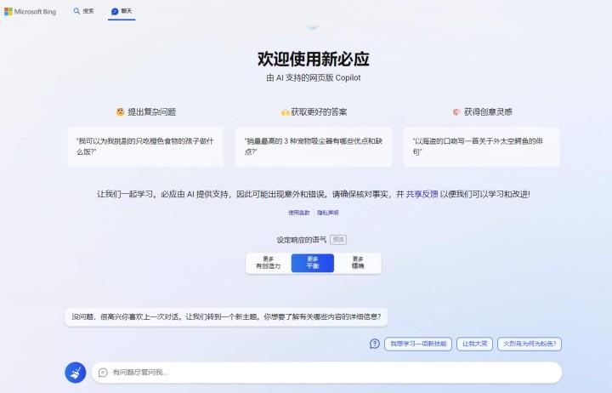Select the 聊天 chat tab
The image size is (612, 393).
click(122, 11)
